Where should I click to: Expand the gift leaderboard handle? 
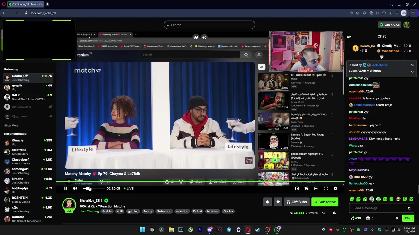point(382,57)
